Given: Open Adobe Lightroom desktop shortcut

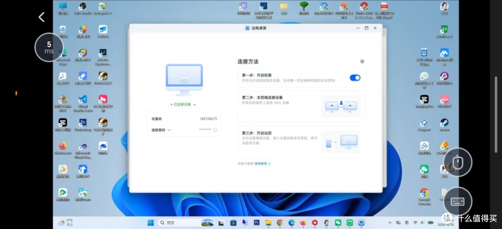Looking at the screenshot, I should (103, 57).
